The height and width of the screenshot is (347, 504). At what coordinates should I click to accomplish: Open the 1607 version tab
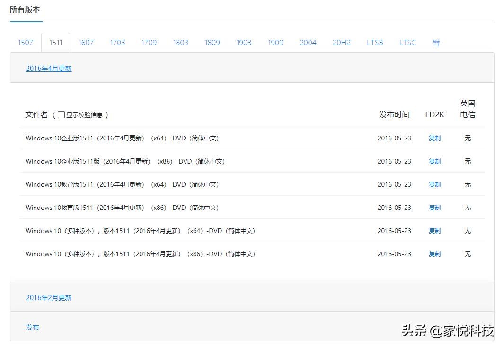pyautogui.click(x=86, y=43)
